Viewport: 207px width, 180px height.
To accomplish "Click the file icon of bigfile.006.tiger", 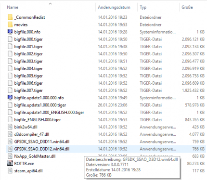I will pyautogui.click(x=10, y=83).
